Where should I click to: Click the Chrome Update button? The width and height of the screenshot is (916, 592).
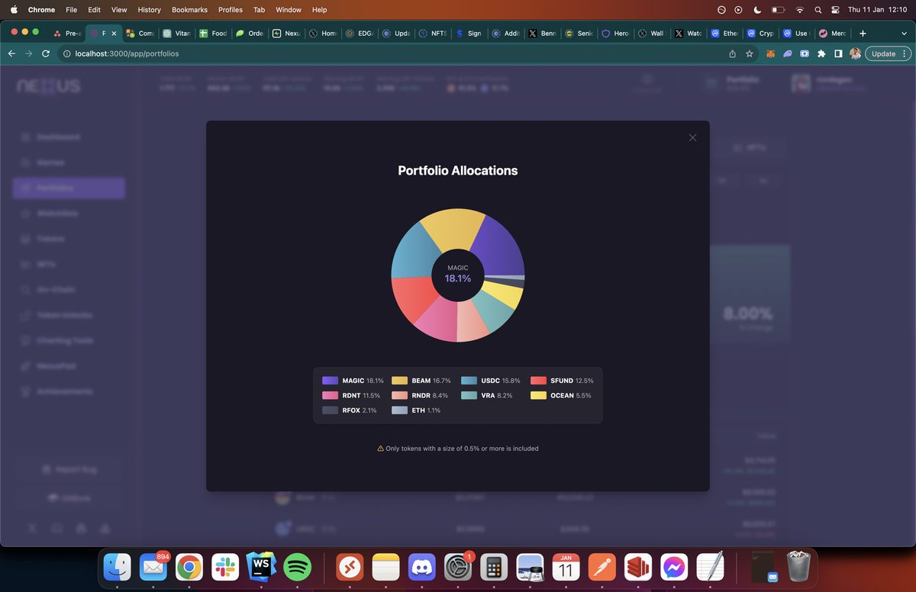pyautogui.click(x=888, y=54)
